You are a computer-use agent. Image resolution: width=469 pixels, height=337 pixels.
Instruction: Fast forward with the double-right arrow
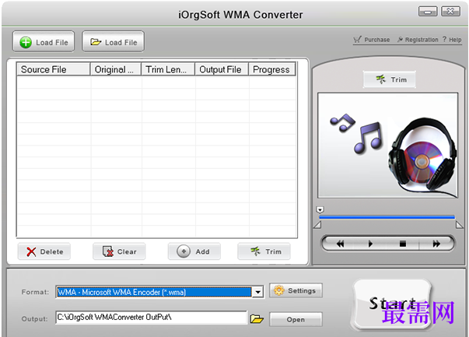[436, 244]
